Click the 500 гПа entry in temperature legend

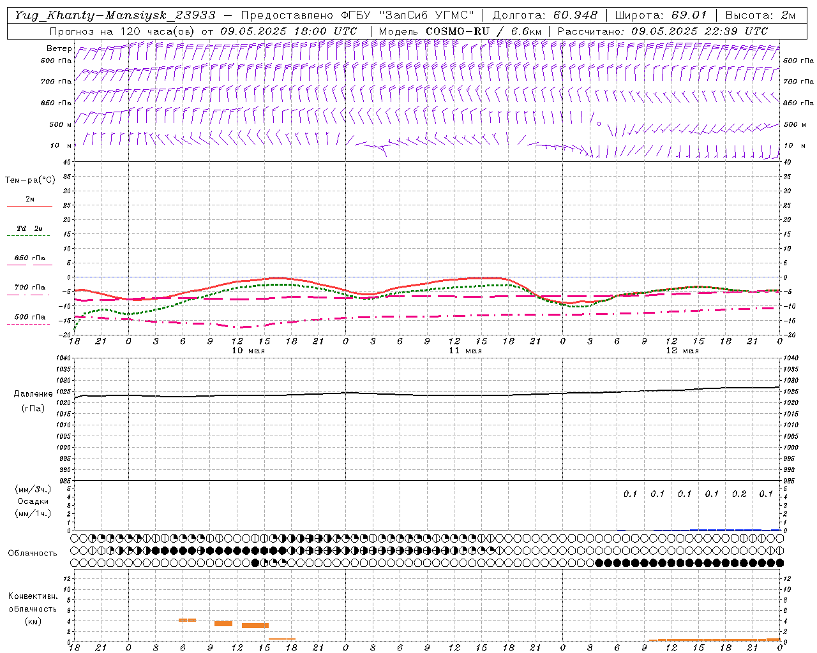click(30, 317)
